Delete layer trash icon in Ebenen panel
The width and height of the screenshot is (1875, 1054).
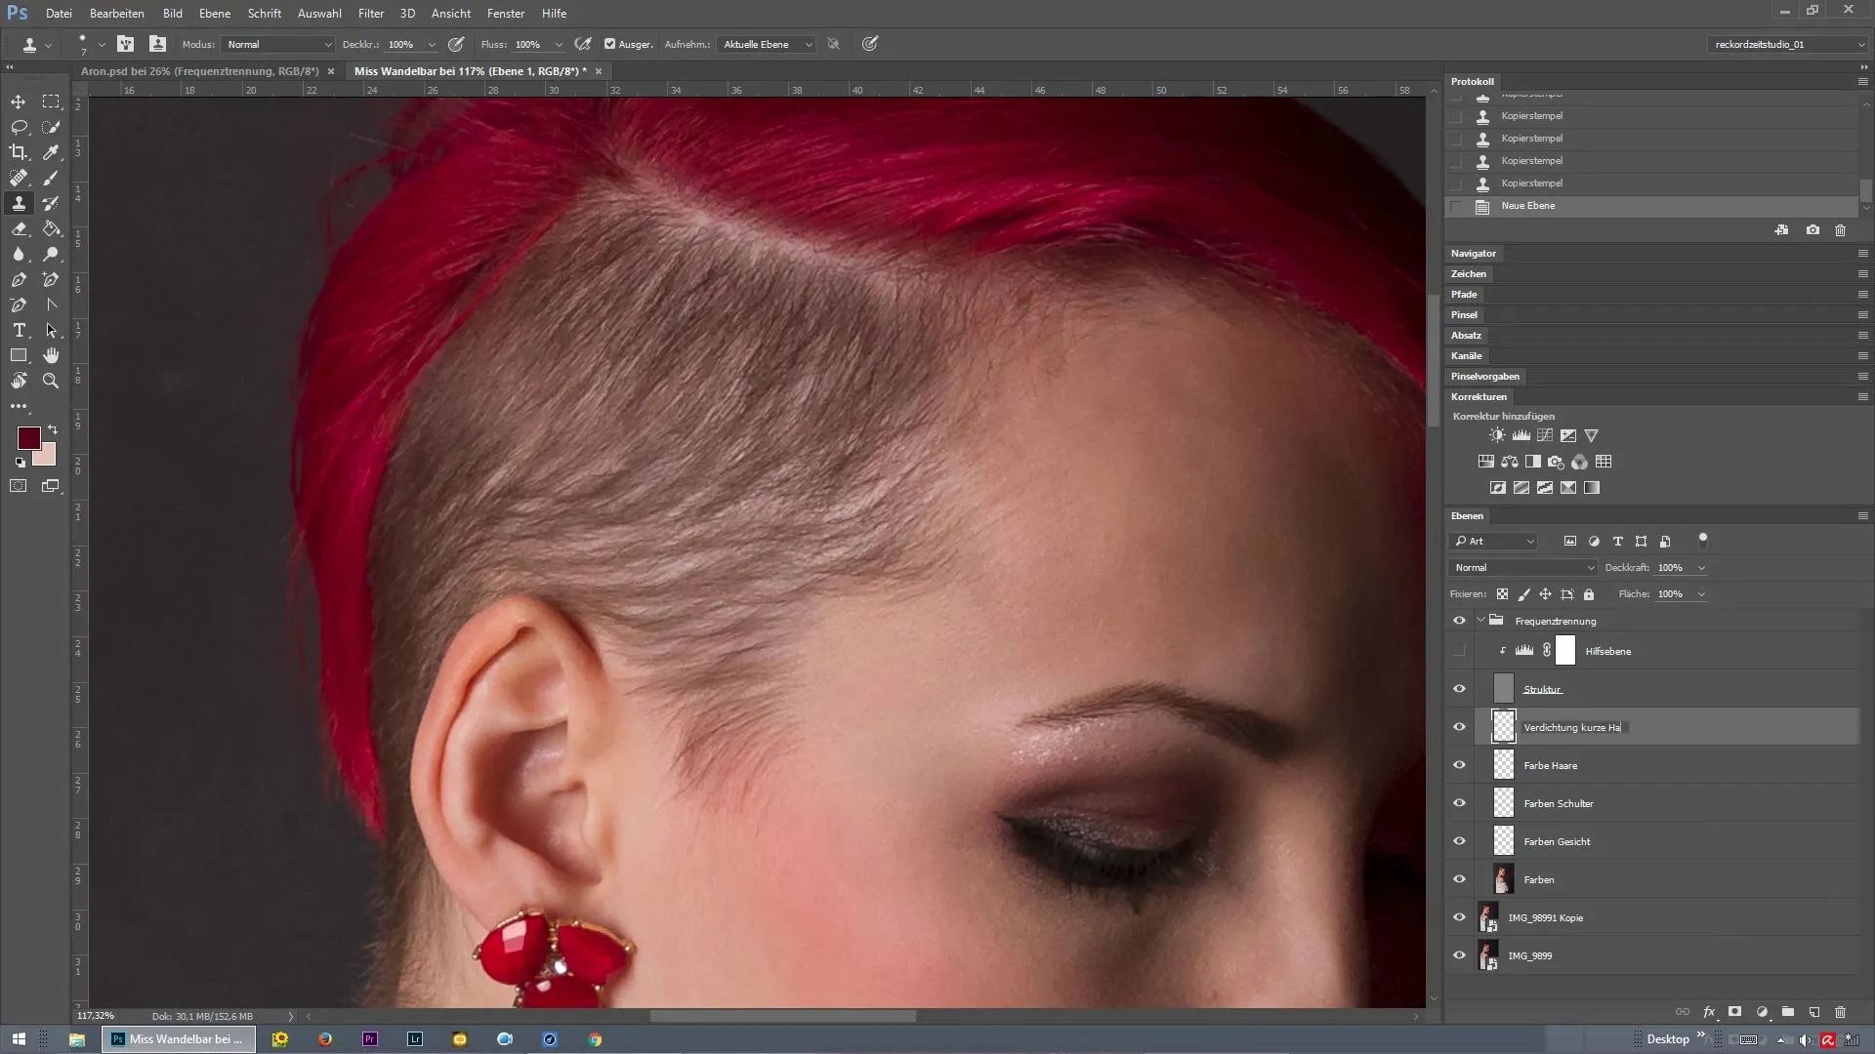(x=1841, y=1012)
